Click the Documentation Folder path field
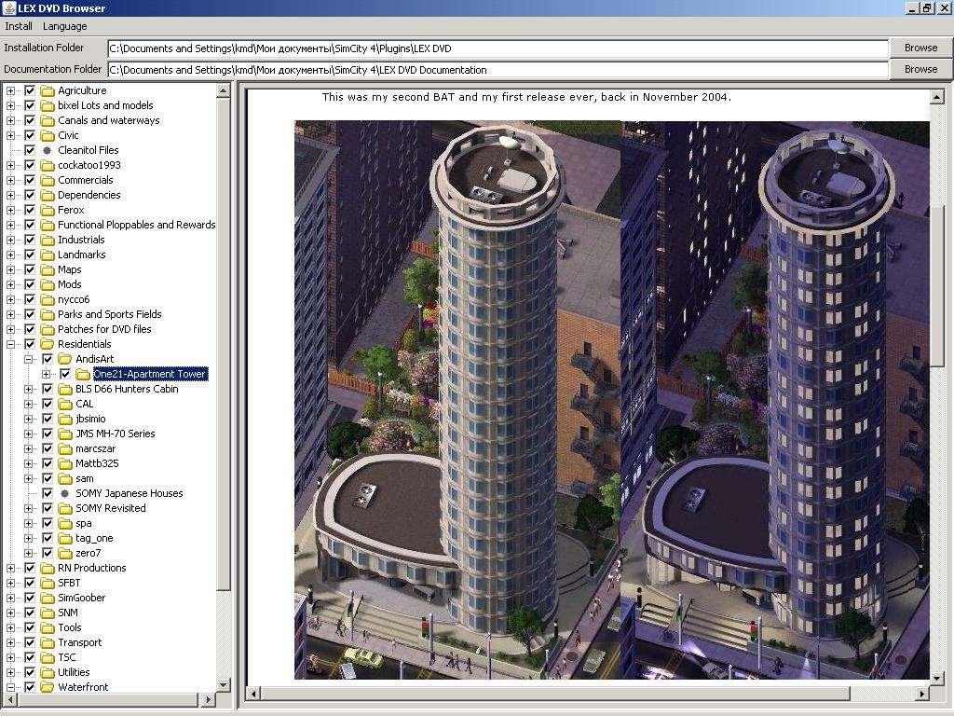The image size is (954, 716). tap(497, 70)
